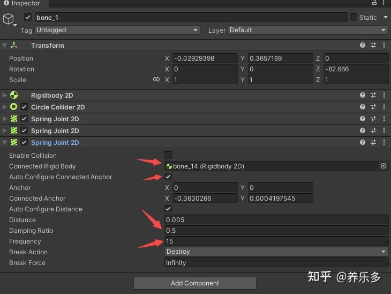Viewport: 391px width, 294px height.
Task: Expand the second Spring Joint 2D component
Action: coord(4,130)
